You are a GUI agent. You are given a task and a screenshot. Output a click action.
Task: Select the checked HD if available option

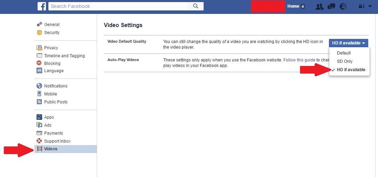[x=351, y=70]
